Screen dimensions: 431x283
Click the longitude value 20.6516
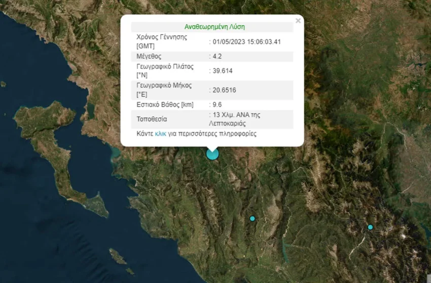pyautogui.click(x=224, y=90)
